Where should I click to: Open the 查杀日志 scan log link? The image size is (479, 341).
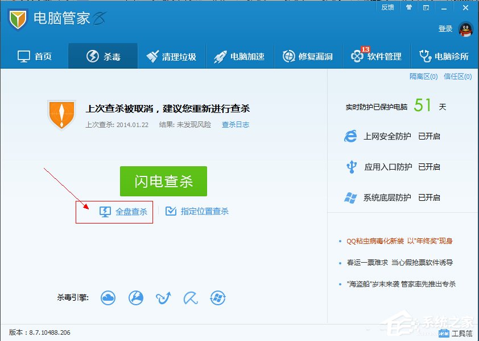(x=235, y=124)
